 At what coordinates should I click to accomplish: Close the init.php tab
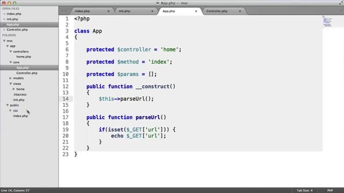pyautogui.click(x=152, y=11)
